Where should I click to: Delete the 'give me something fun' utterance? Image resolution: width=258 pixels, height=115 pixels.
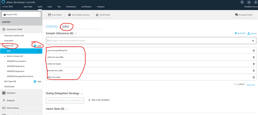[x=253, y=51]
